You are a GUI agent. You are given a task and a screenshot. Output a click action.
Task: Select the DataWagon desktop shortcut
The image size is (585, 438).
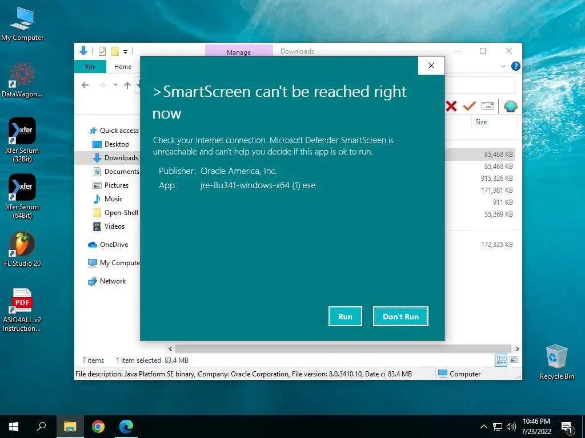(22, 80)
